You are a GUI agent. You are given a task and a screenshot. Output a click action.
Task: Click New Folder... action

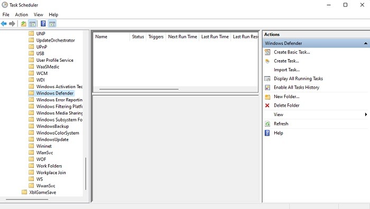point(286,97)
